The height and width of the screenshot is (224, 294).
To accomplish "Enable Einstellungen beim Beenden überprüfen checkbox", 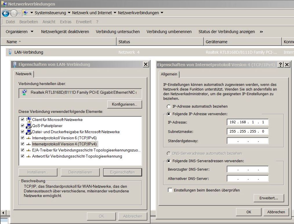I will pos(170,190).
